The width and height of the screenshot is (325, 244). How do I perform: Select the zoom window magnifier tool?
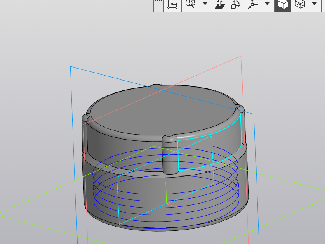coord(190,4)
